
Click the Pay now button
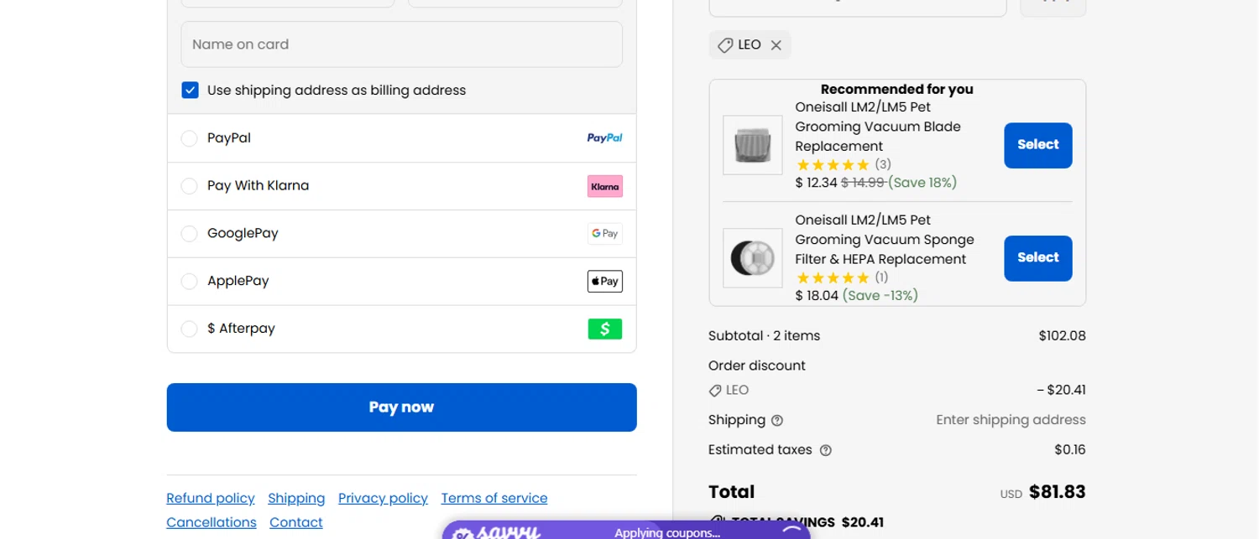coord(401,407)
